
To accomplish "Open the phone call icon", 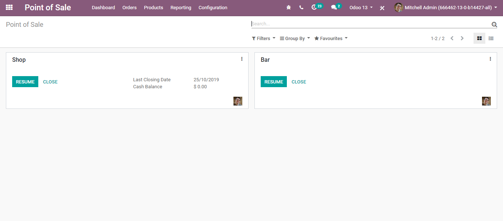I will click(301, 7).
